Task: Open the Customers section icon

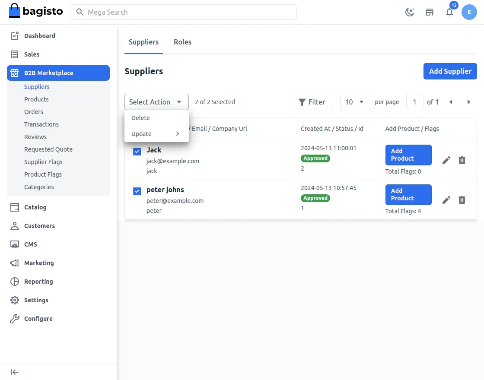Action: (14, 226)
